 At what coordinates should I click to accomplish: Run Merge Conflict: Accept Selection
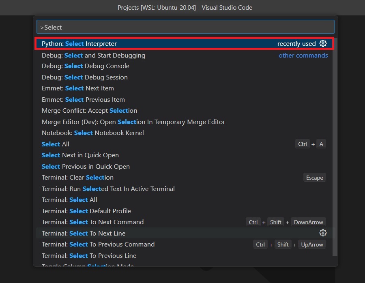pyautogui.click(x=185, y=111)
